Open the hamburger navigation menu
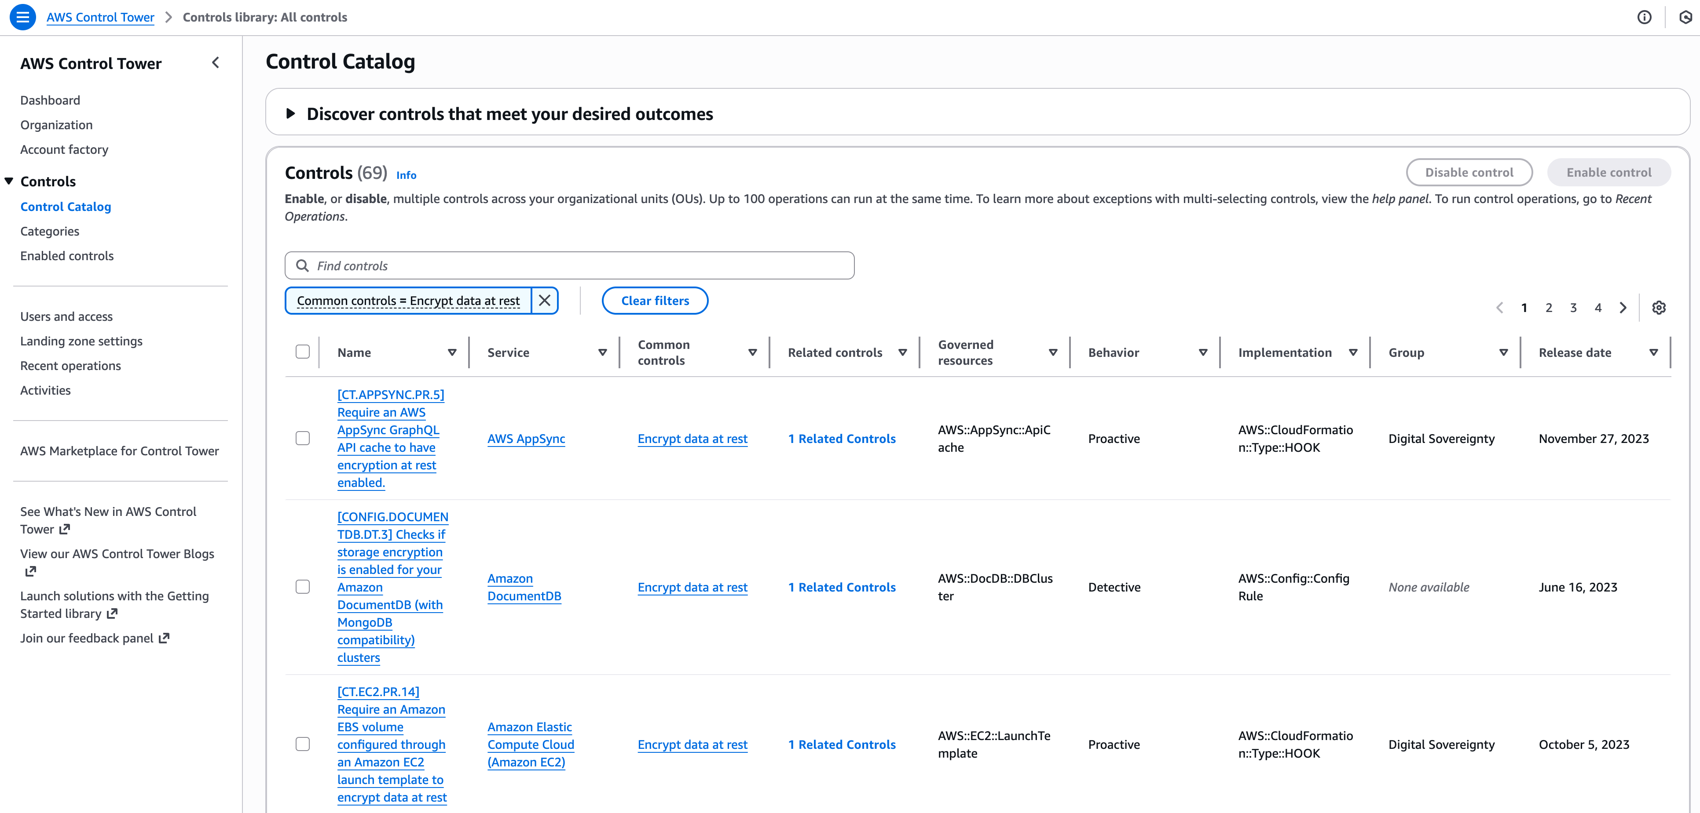 tap(22, 17)
